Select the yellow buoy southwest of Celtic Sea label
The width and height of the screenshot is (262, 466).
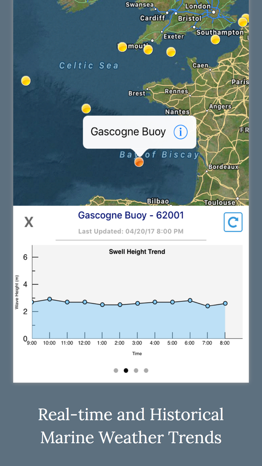pyautogui.click(x=86, y=108)
